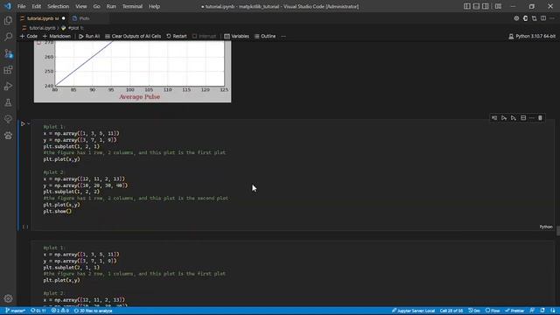560x315 pixels.
Task: Open the Source Control view
Action: click(x=8, y=53)
